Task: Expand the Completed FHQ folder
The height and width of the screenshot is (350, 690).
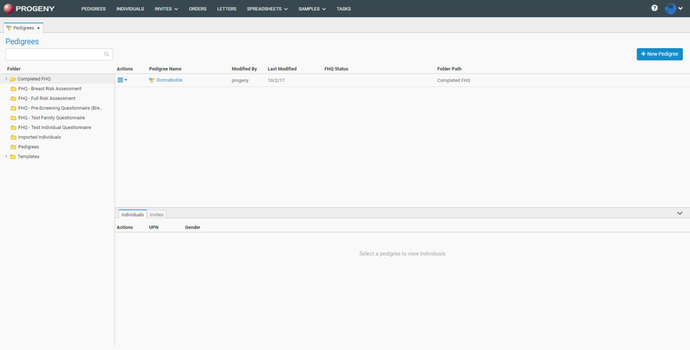Action: pos(6,79)
